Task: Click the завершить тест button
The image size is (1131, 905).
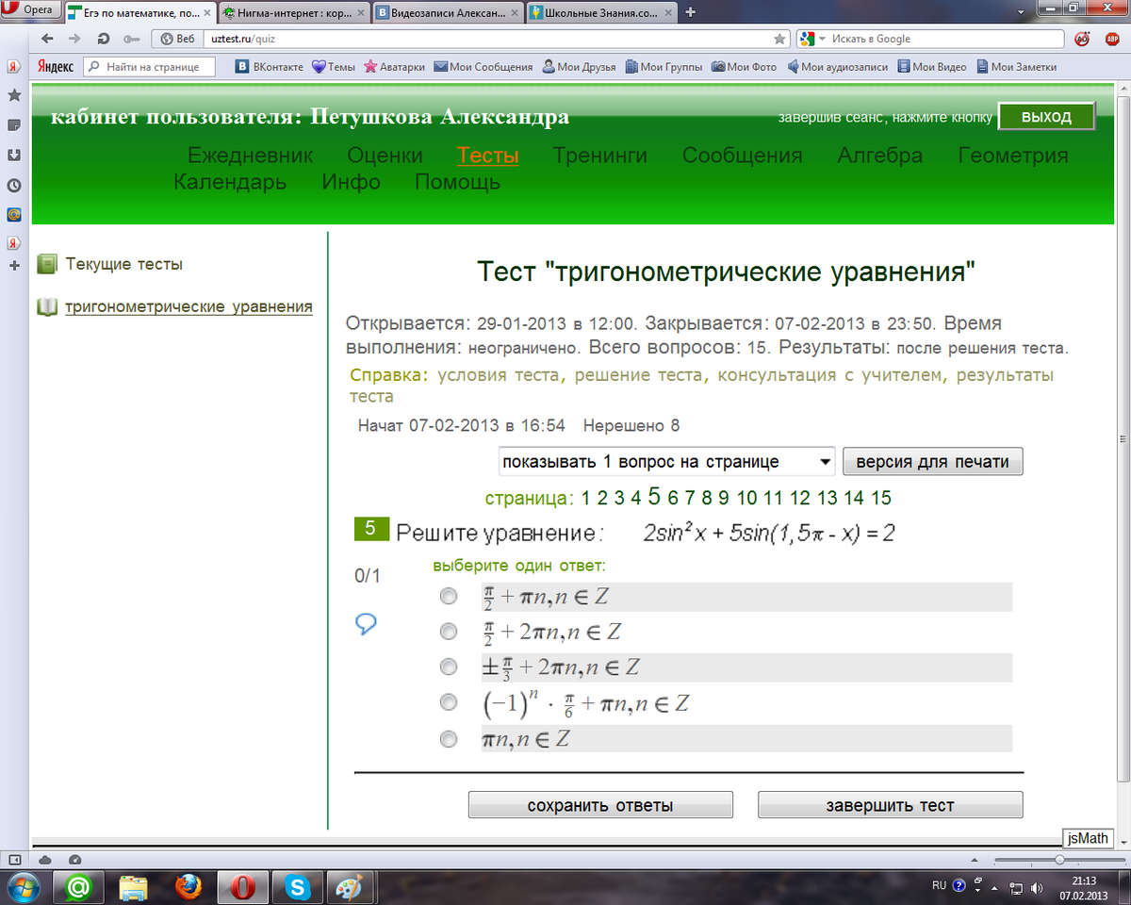Action: 891,805
